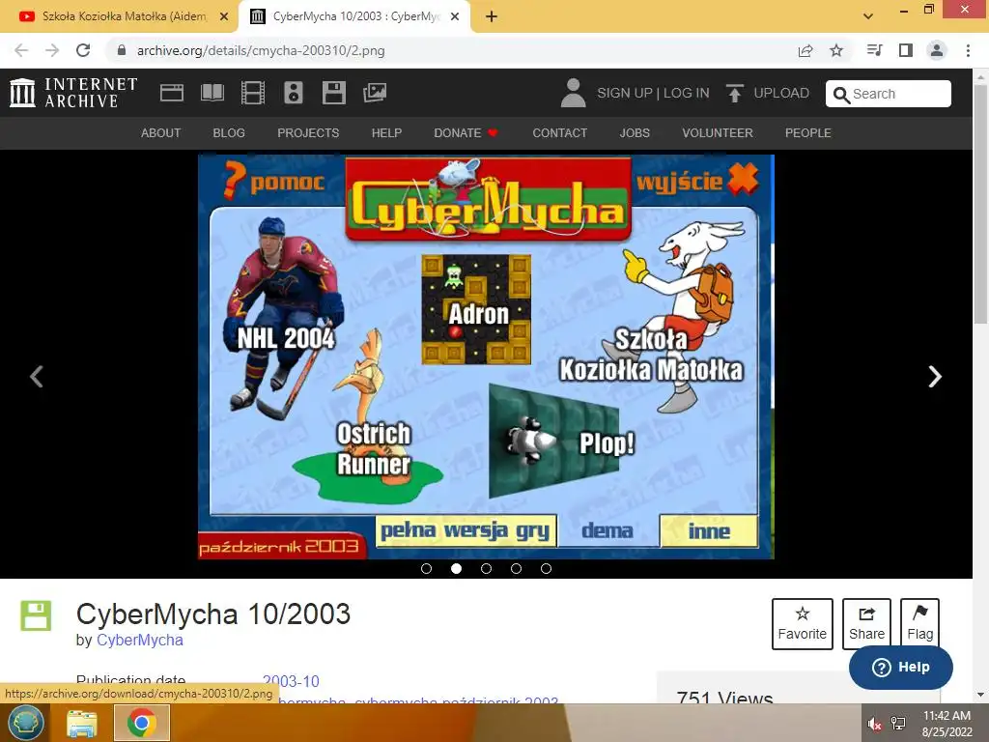Click the Chrome taskbar icon
This screenshot has height=742, width=989.
coord(141,723)
